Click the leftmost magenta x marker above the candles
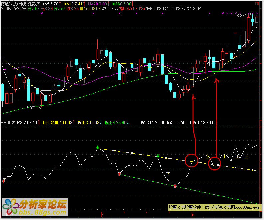 pos(42,13)
